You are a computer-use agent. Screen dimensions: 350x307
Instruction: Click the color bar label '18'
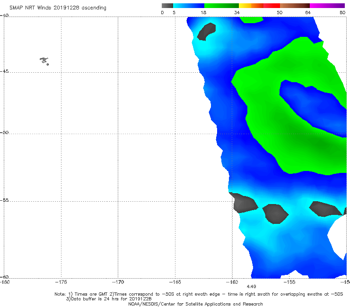[x=203, y=12]
